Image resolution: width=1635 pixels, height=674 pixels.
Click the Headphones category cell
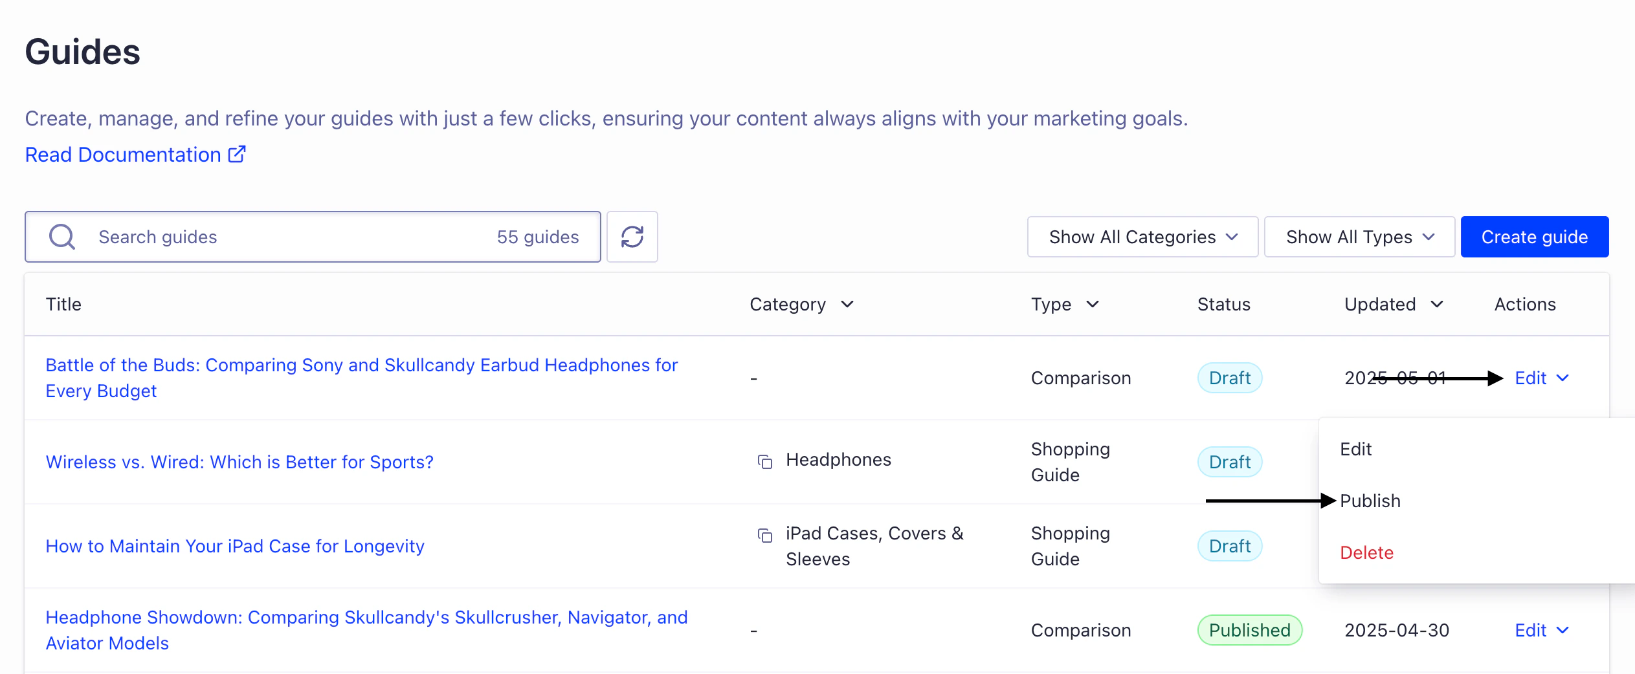pyautogui.click(x=838, y=460)
